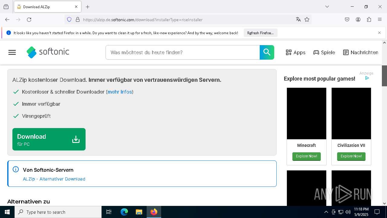Viewport: 387px width, 218px height.
Task: Open the Nachrichten section
Action: [361, 52]
